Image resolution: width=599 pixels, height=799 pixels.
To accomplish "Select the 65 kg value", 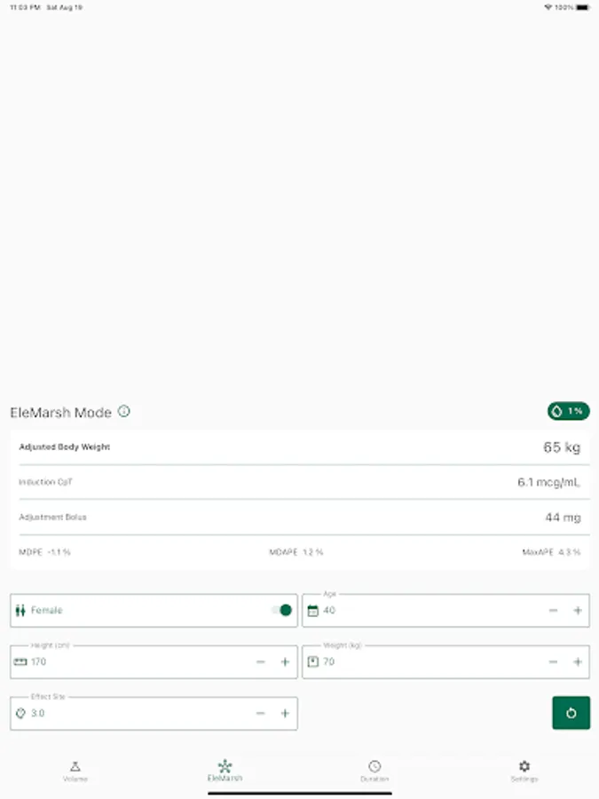I will point(562,447).
